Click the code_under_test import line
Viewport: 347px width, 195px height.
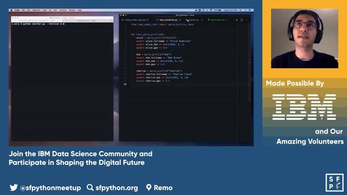point(162,24)
